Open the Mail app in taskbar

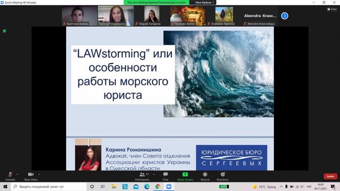(136, 187)
